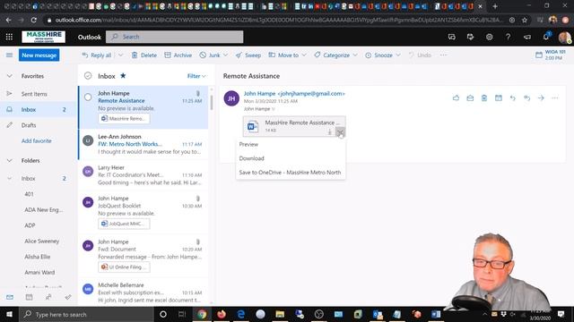The image size is (574, 322).
Task: Open the Snooze dropdown arrow
Action: coord(398,55)
